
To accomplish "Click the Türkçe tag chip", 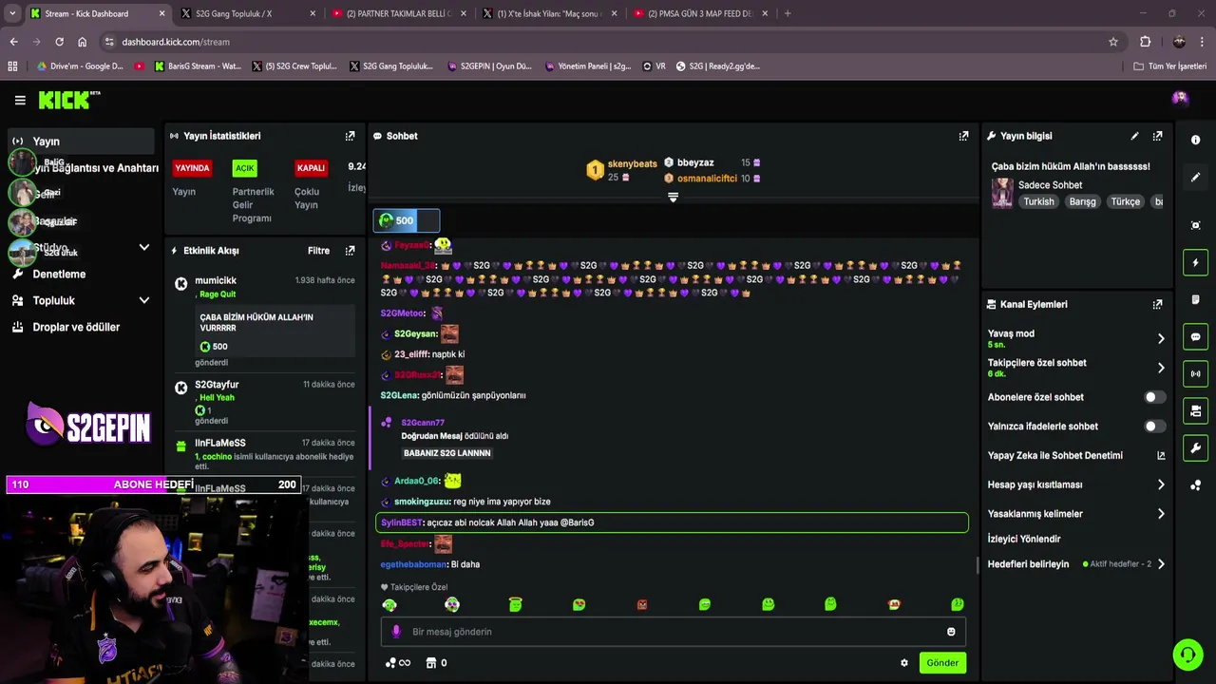I will pos(1125,201).
